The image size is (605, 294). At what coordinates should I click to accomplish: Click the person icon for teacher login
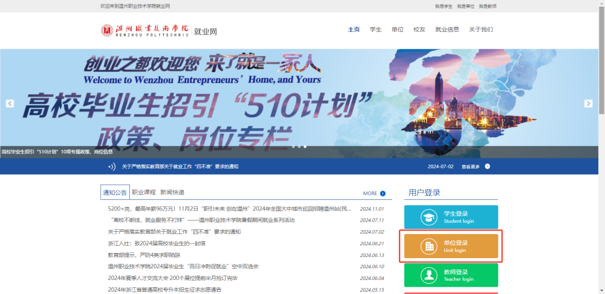point(430,276)
